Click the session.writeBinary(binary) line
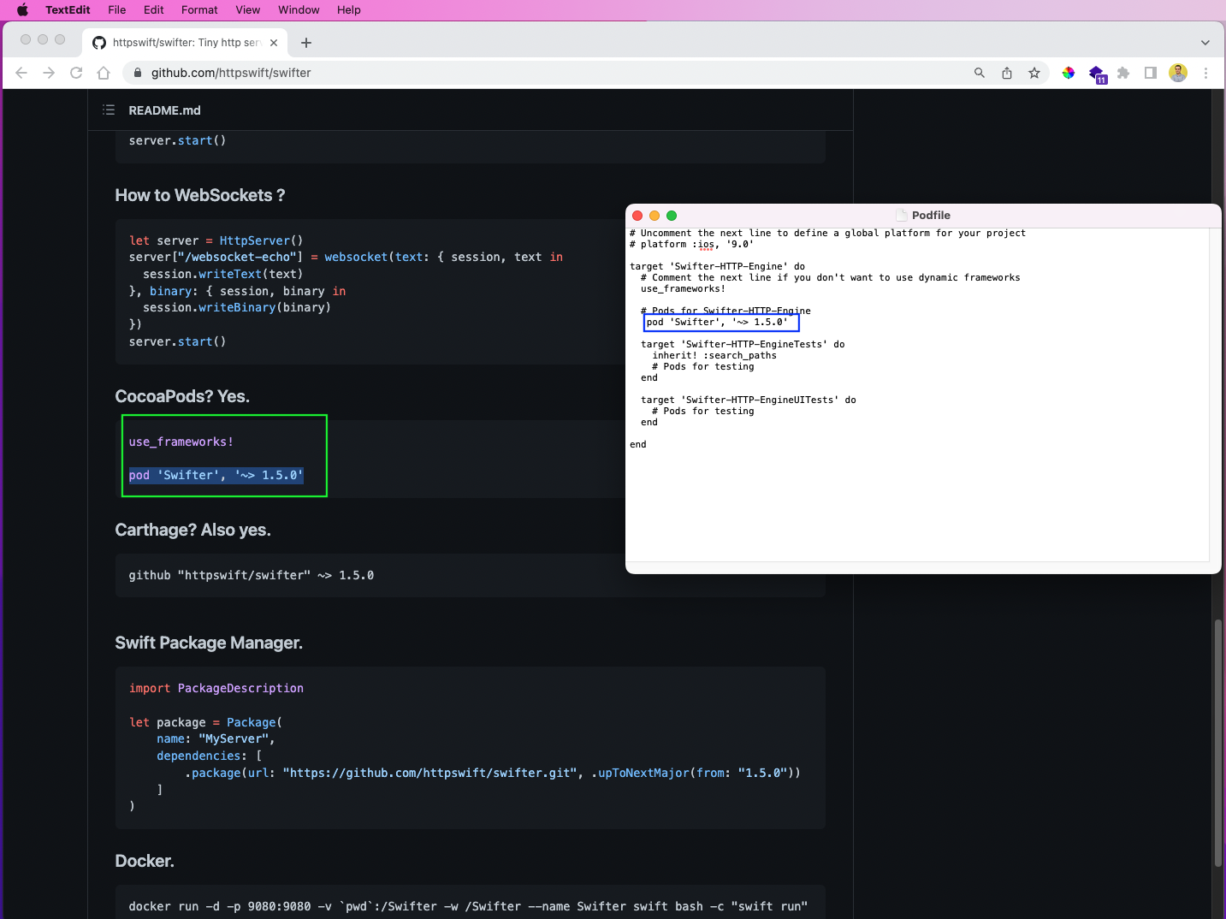The image size is (1226, 919). tap(237, 307)
